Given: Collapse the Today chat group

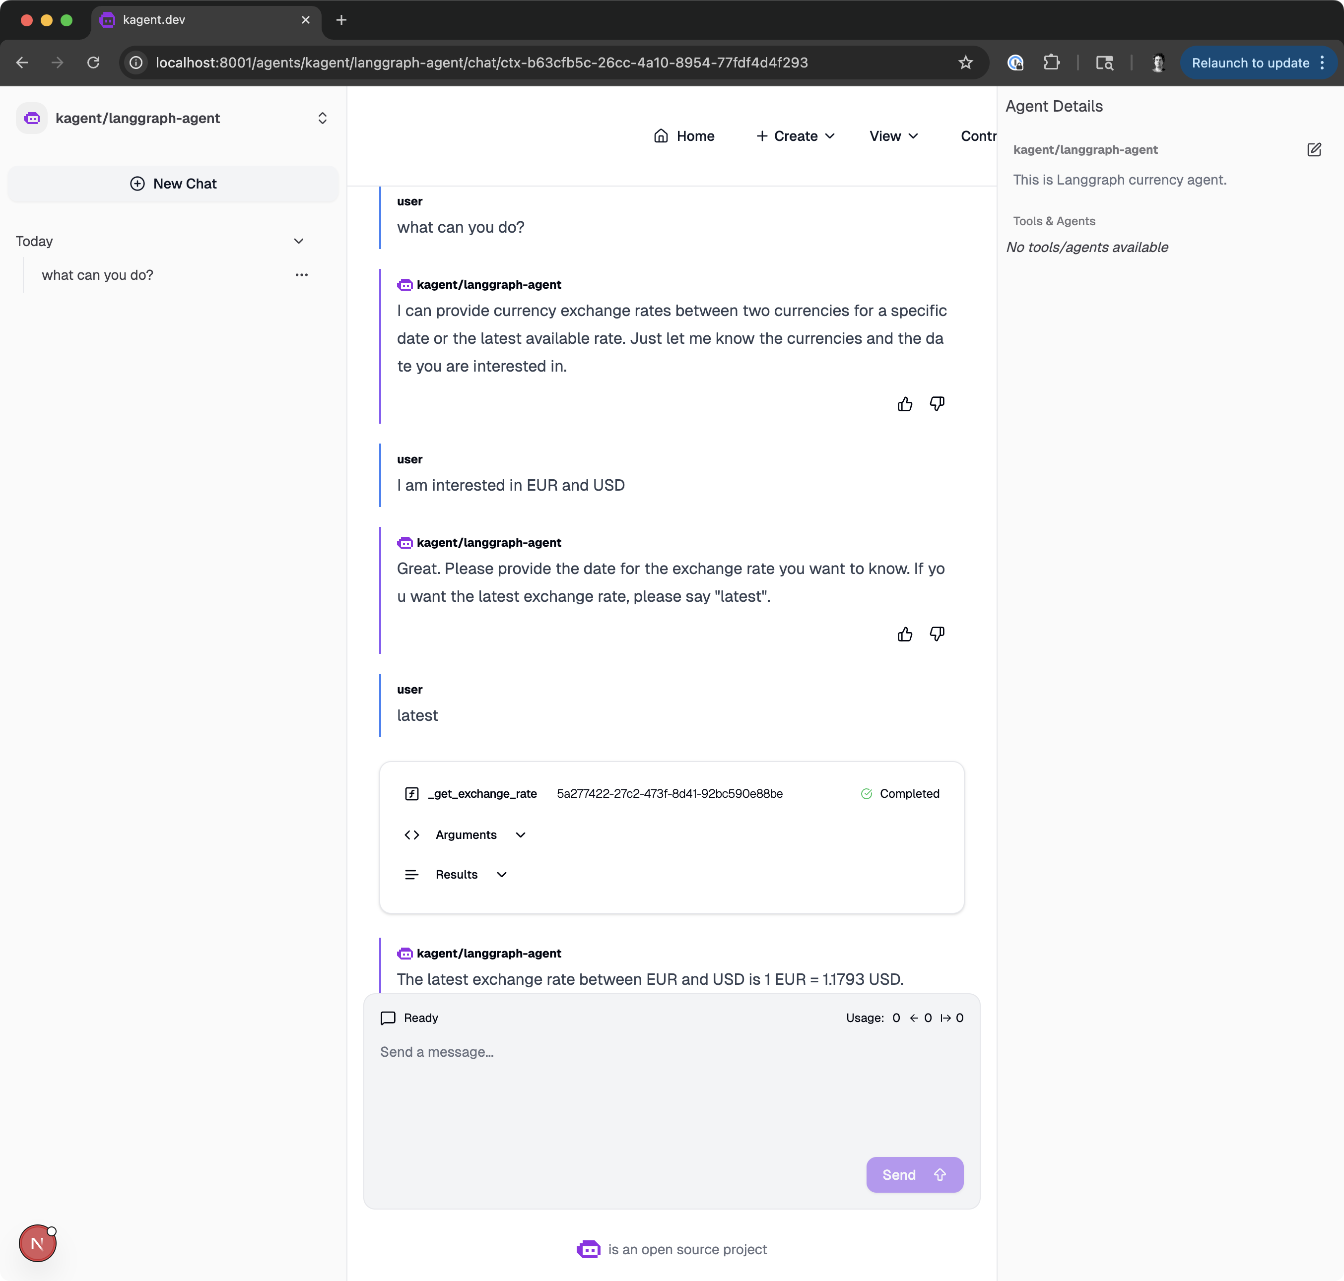Looking at the screenshot, I should tap(298, 242).
